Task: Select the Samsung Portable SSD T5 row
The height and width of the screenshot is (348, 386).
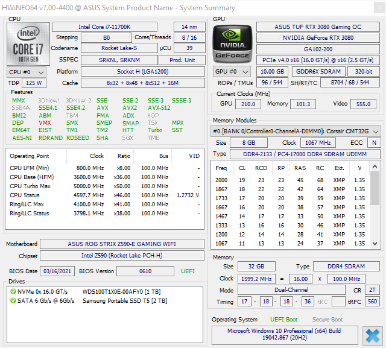Action: 104,301
